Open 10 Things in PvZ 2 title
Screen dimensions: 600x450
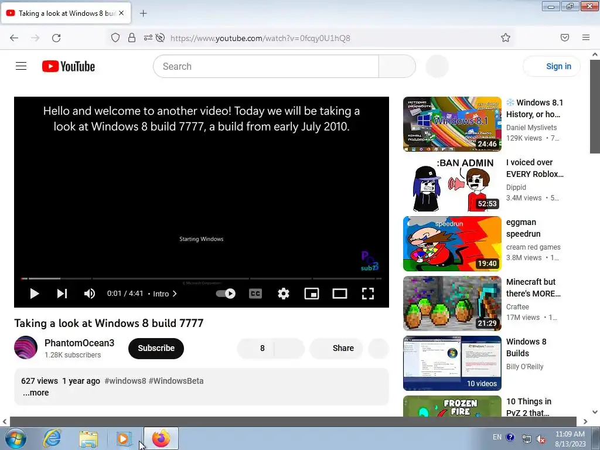(x=529, y=407)
